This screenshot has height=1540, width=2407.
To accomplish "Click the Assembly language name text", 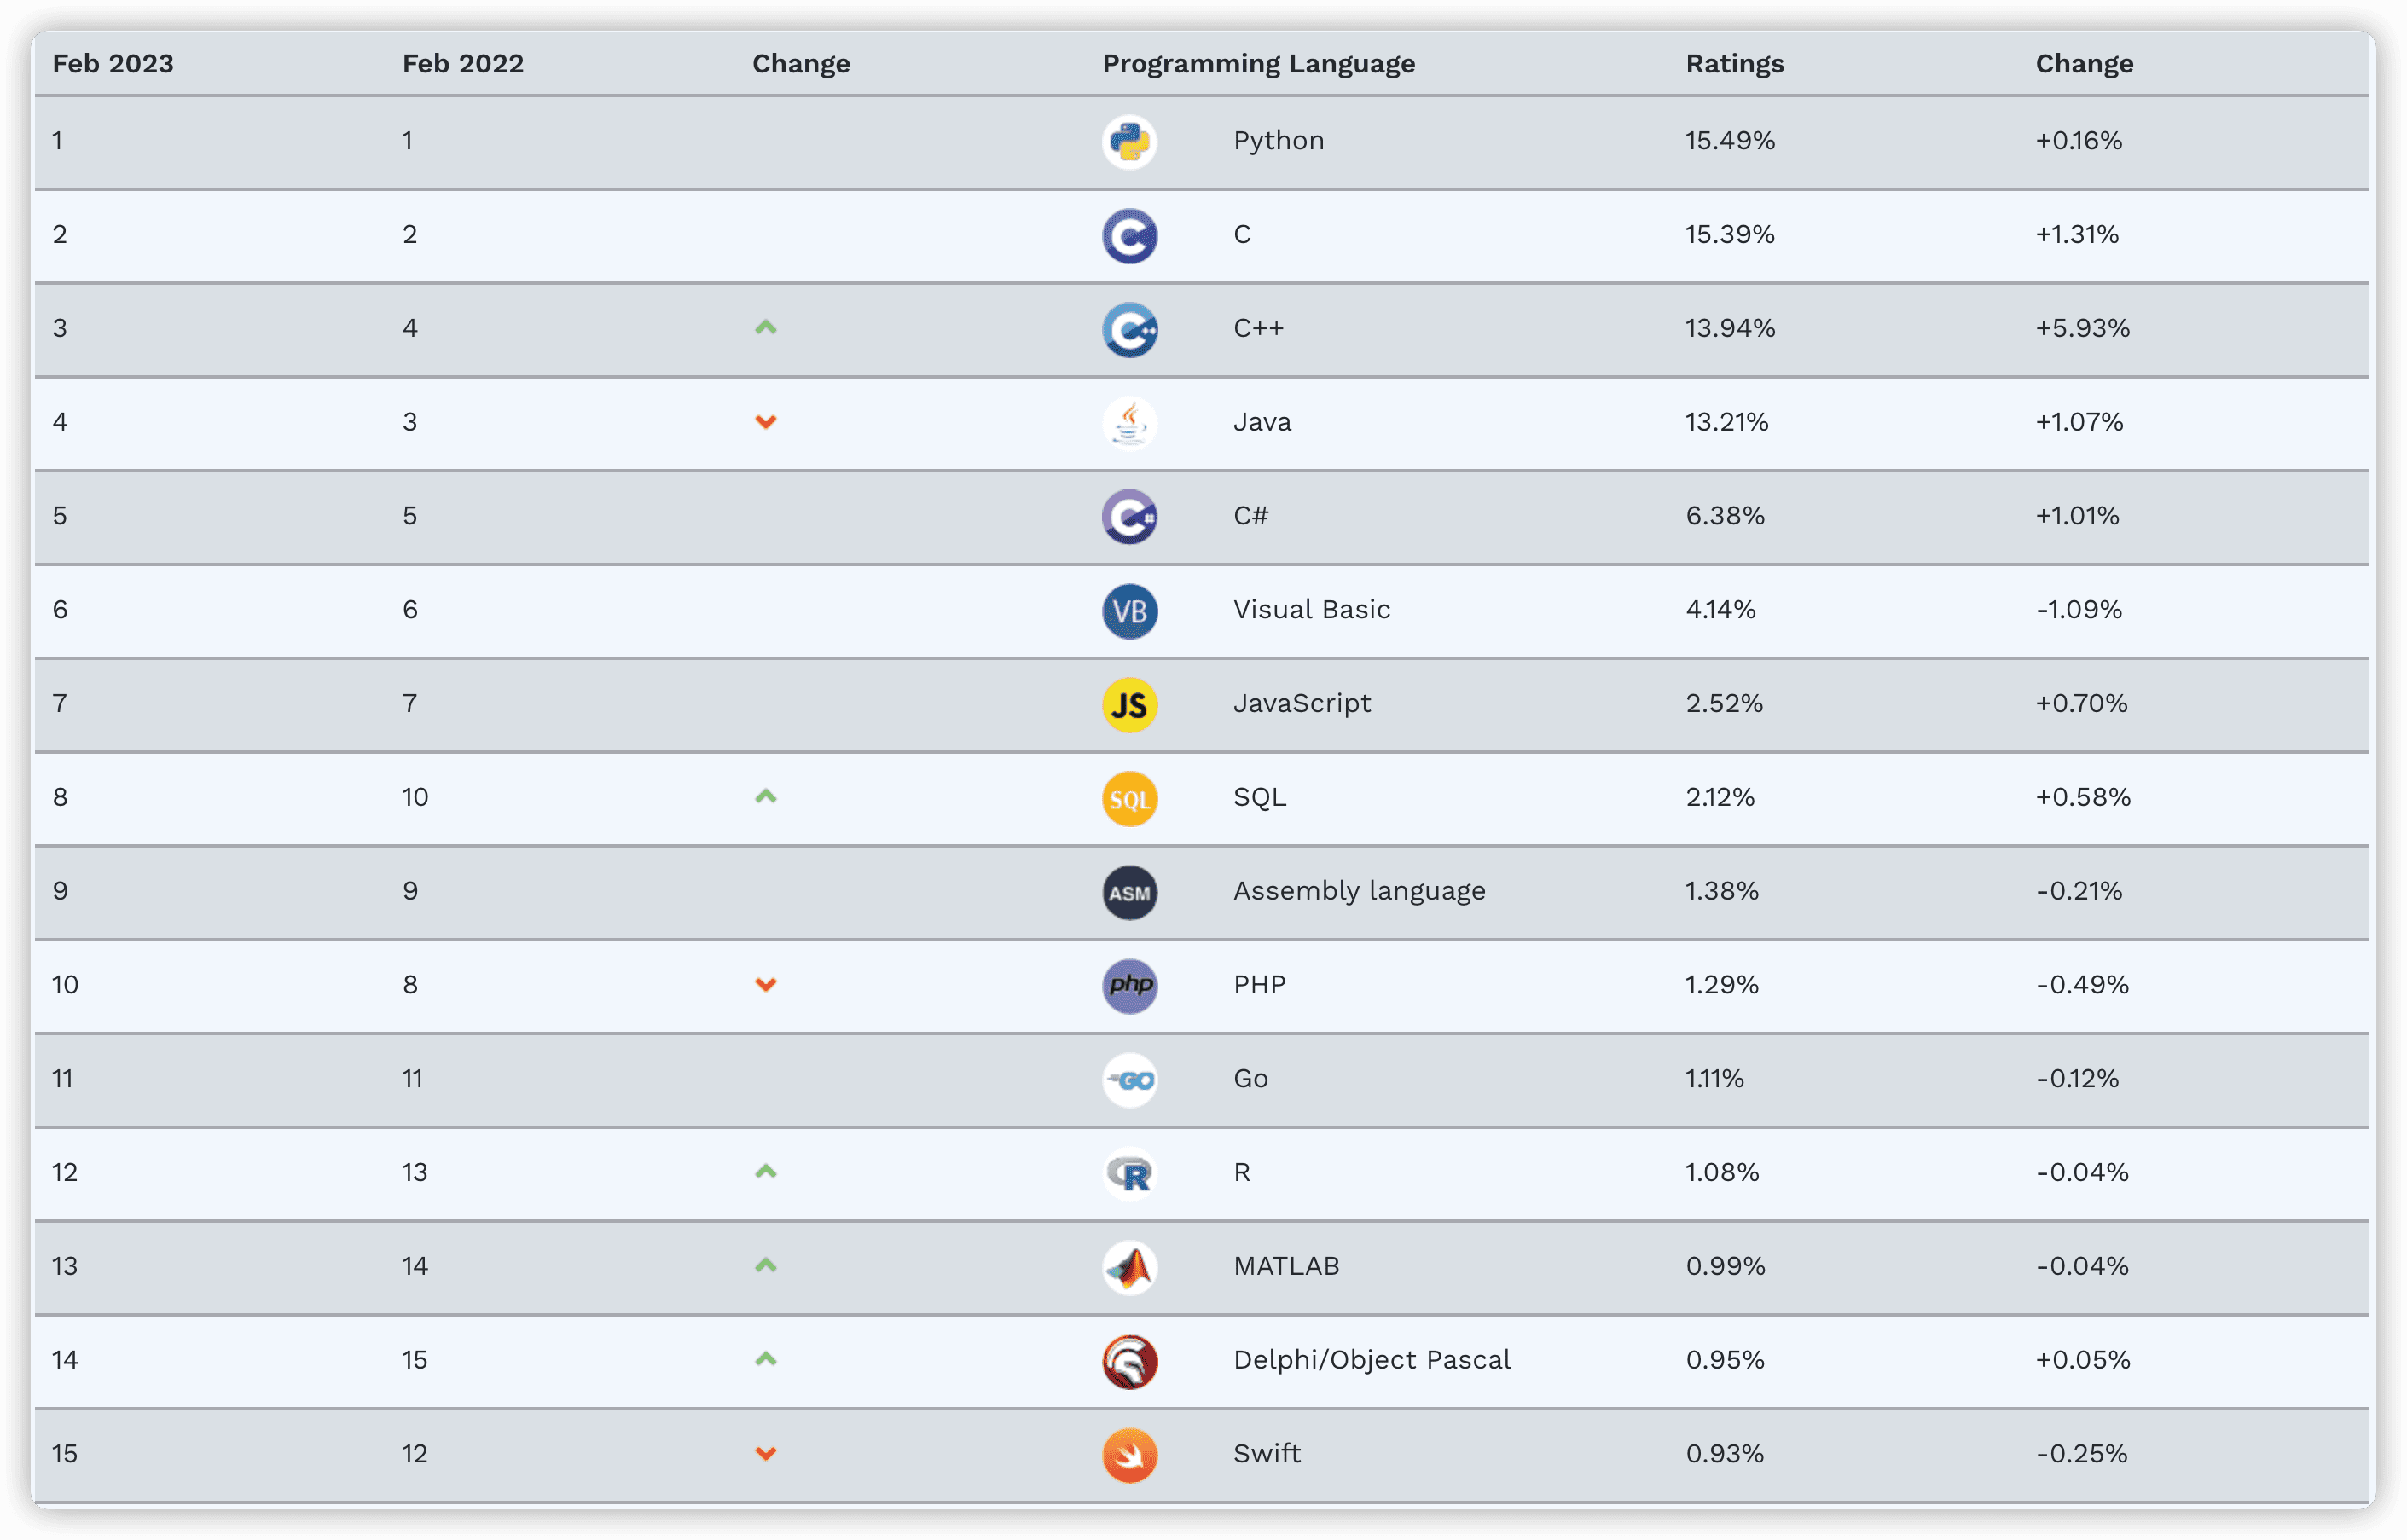I will click(x=1359, y=891).
